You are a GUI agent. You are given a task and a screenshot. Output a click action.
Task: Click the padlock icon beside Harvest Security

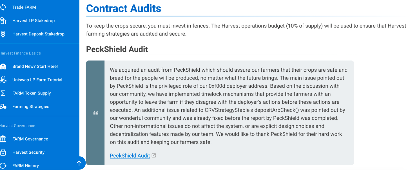point(3,152)
